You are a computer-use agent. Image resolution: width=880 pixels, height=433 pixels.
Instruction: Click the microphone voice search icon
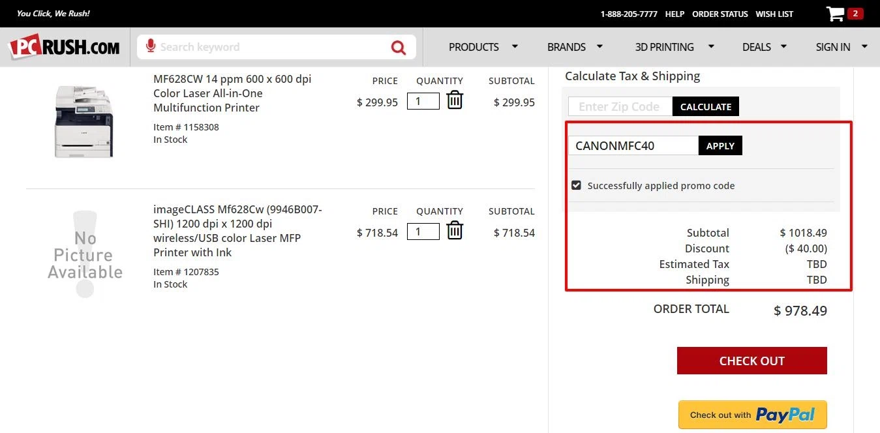[151, 46]
